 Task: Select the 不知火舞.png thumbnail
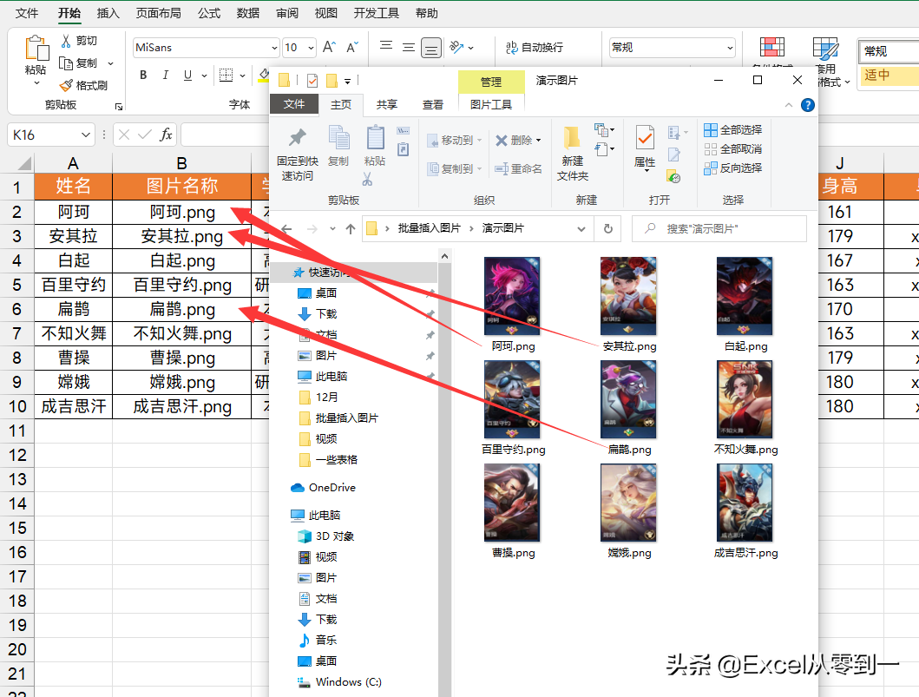pos(745,398)
